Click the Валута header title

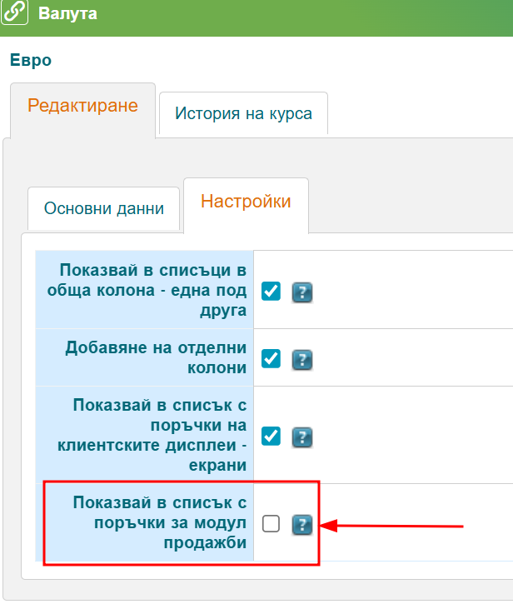pyautogui.click(x=67, y=13)
